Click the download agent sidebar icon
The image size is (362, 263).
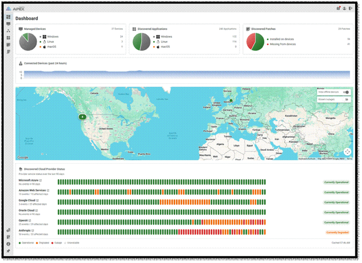(x=8, y=244)
